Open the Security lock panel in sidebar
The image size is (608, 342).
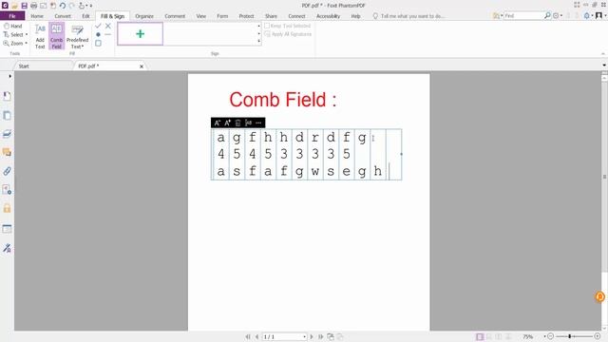coord(7,208)
